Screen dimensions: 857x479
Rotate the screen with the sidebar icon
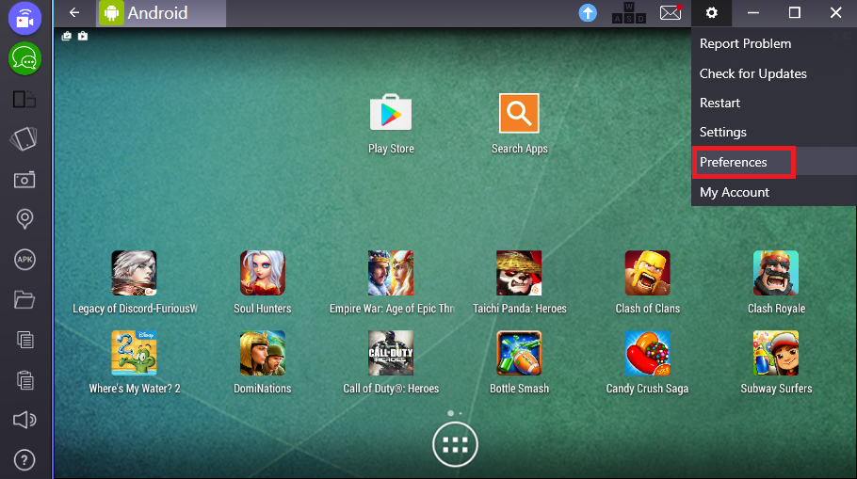(x=24, y=138)
